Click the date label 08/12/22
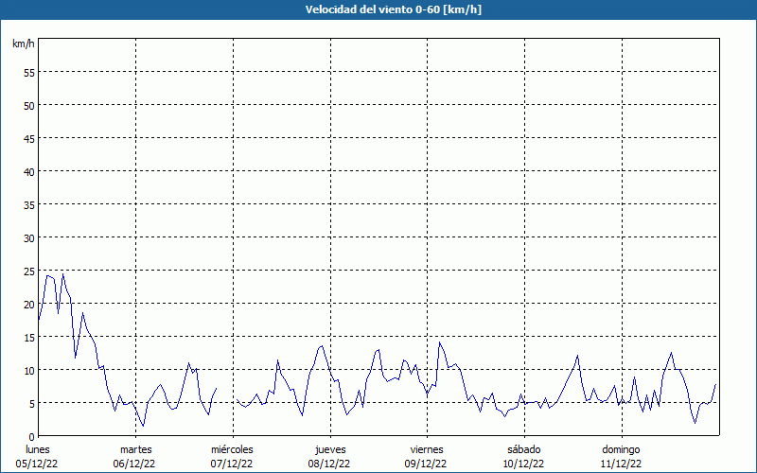 pyautogui.click(x=328, y=464)
